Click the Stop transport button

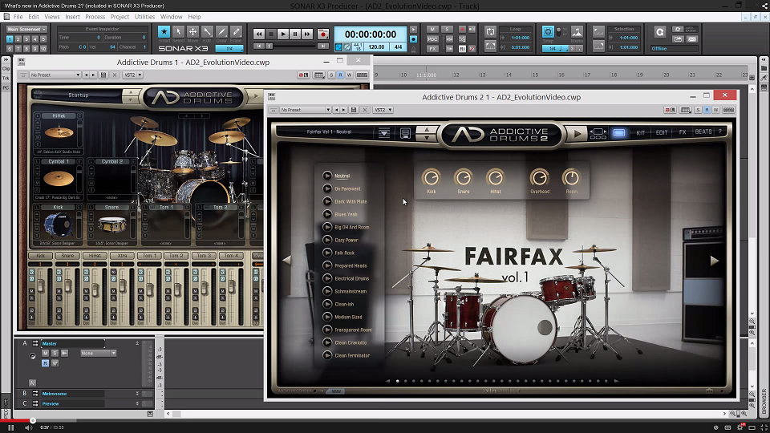tap(270, 34)
